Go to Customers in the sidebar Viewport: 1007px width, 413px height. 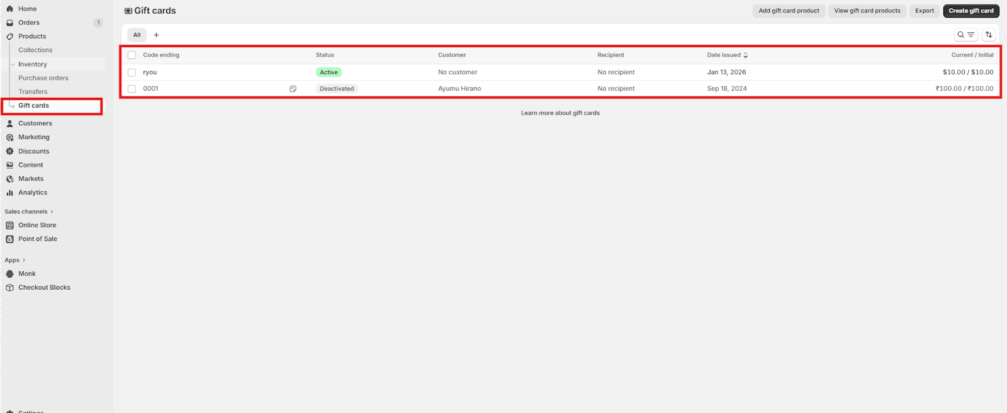tap(35, 123)
